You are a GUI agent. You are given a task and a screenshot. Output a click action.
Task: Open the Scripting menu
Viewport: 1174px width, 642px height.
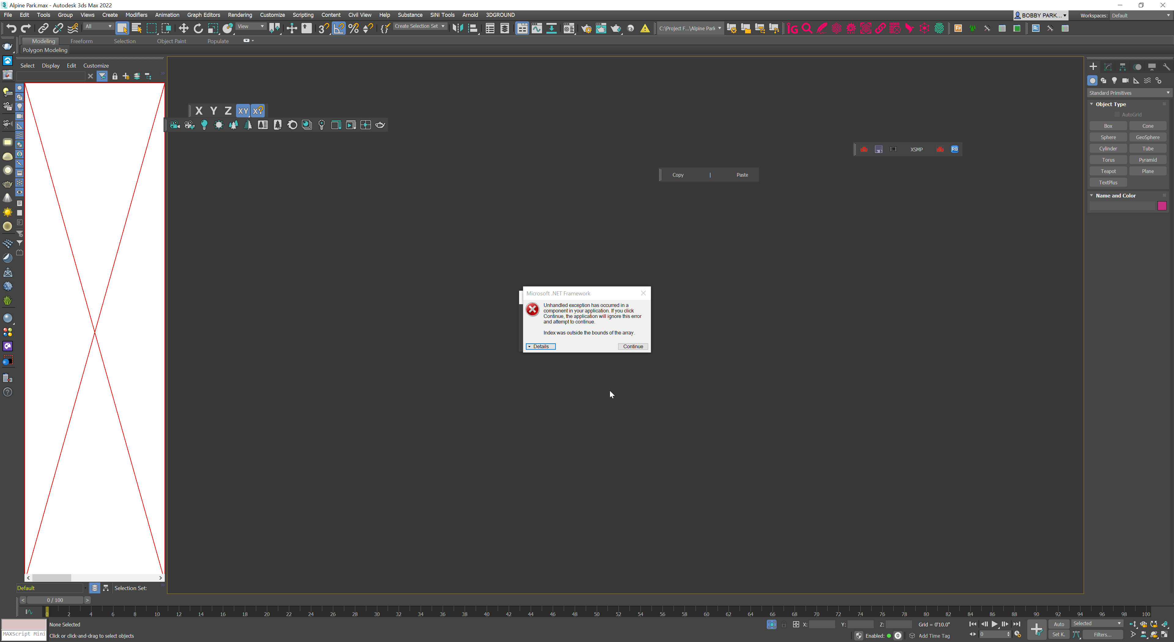tap(303, 15)
